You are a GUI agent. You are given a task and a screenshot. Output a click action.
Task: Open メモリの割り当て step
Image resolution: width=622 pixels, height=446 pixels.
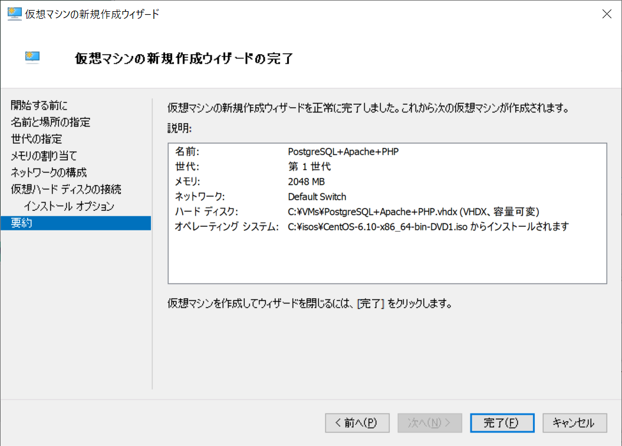click(44, 156)
